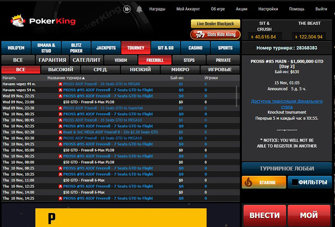Click the red МОЙ button
This screenshot has width=335, height=227.
[x=309, y=215]
